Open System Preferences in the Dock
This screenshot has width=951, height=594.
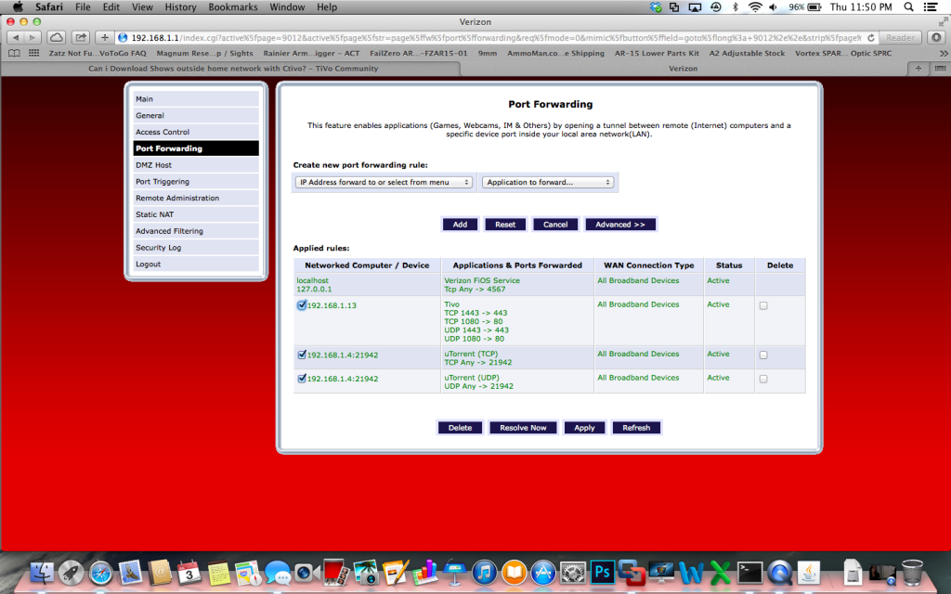tap(572, 572)
